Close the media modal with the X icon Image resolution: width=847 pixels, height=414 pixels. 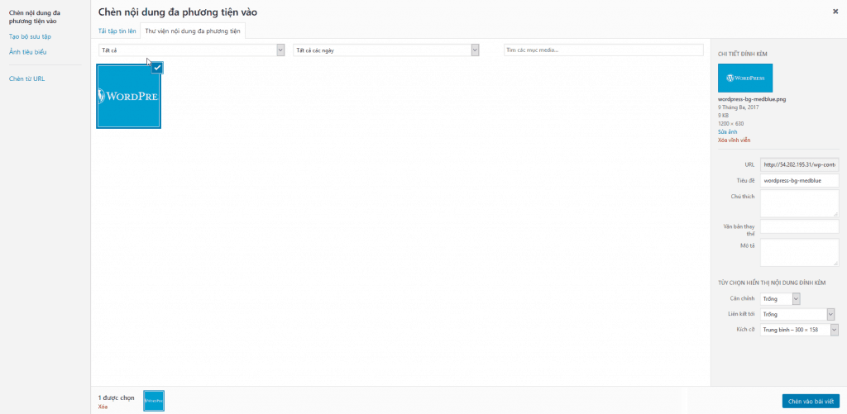pos(835,10)
